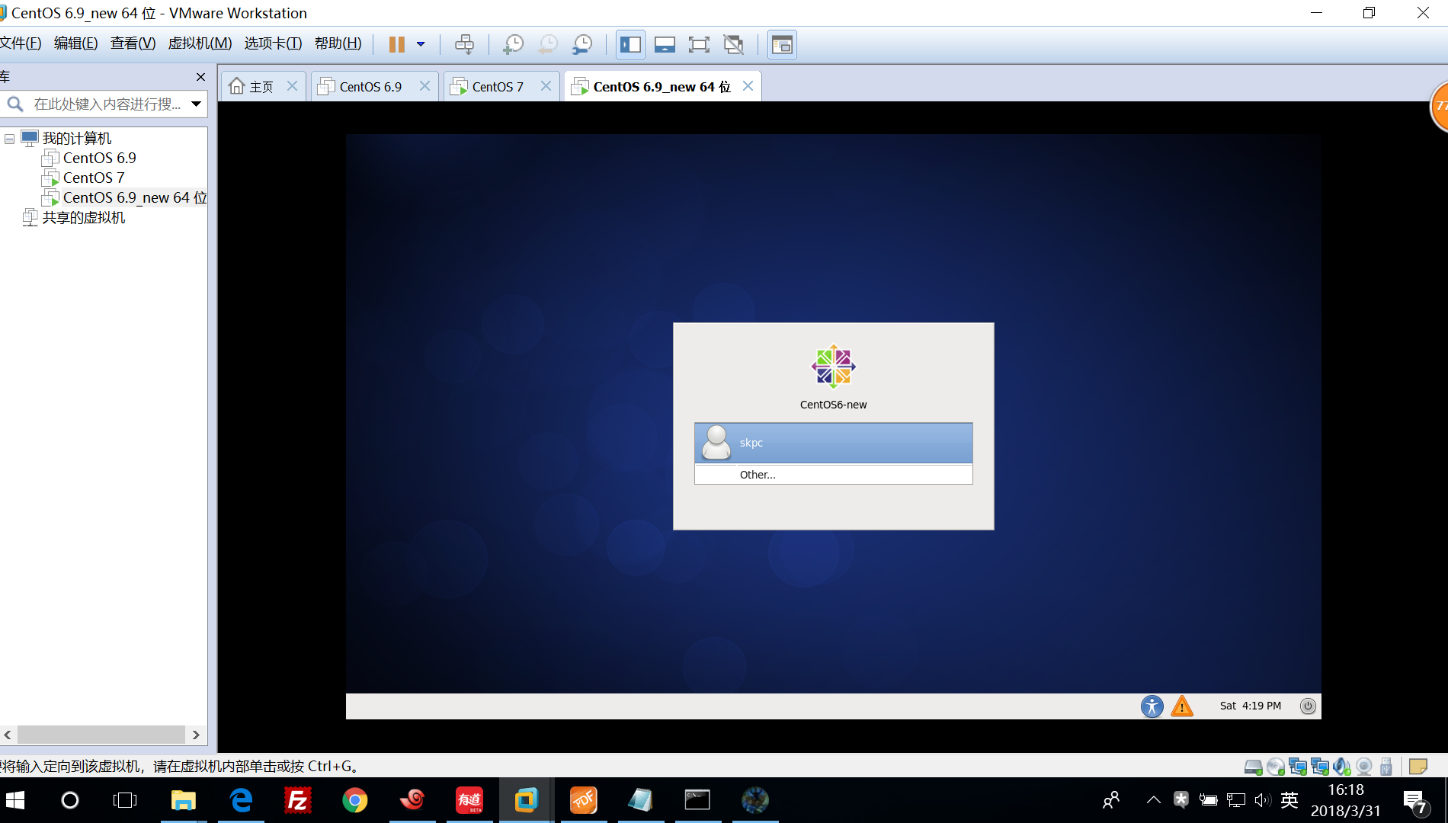The height and width of the screenshot is (823, 1448).
Task: Click the library horizontal scrollbar thumb
Action: tap(101, 735)
